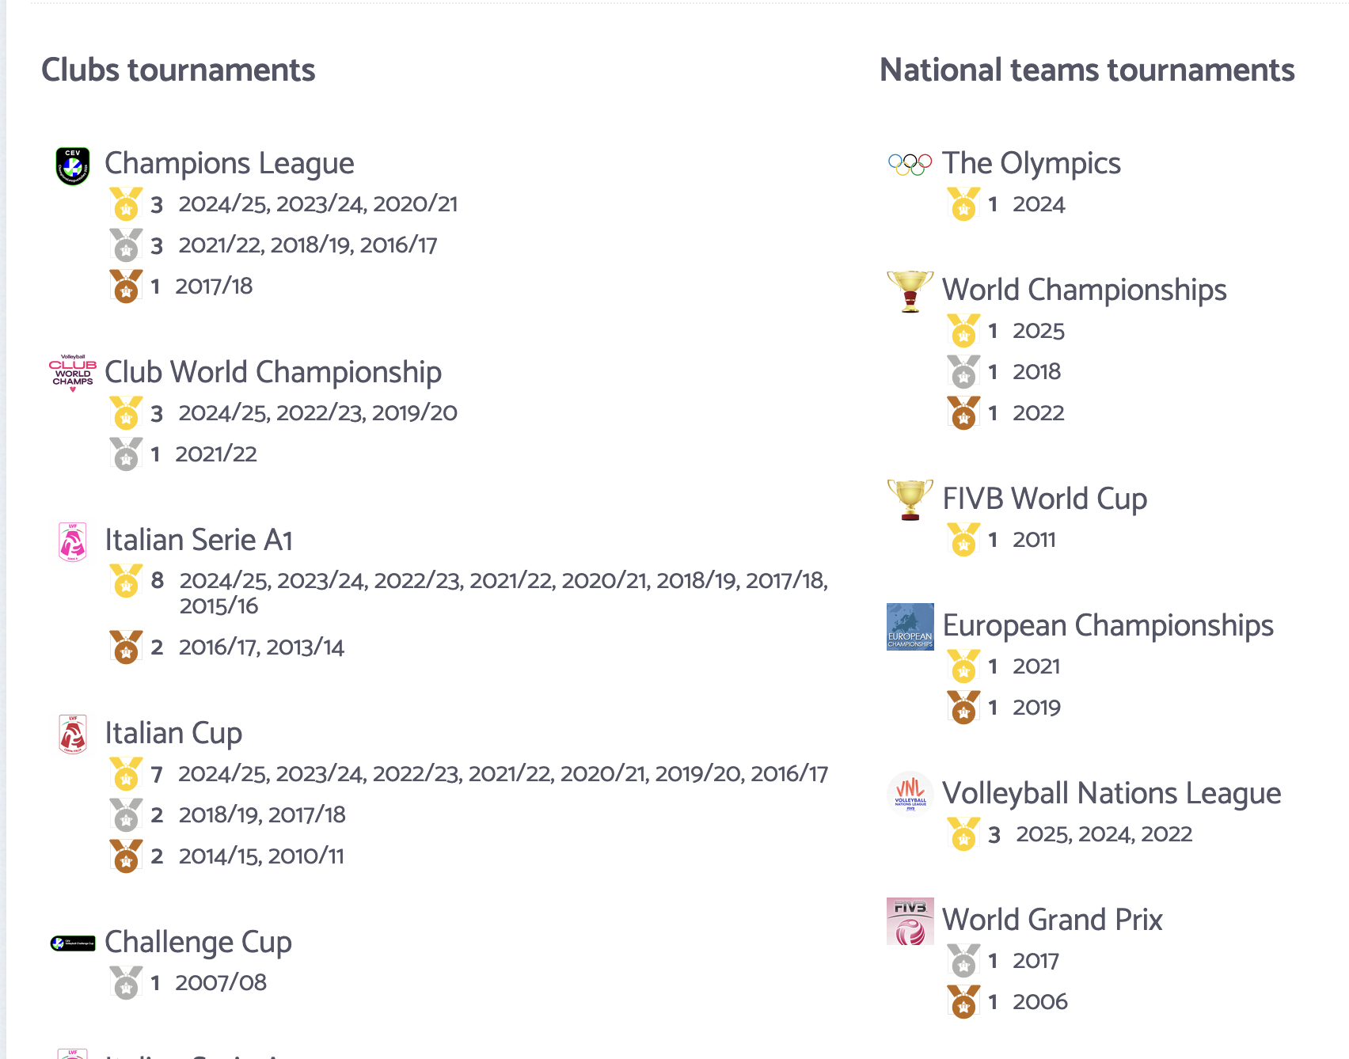Click the Olympics 2024 gold medal icon
The height and width of the screenshot is (1059, 1349).
(963, 204)
